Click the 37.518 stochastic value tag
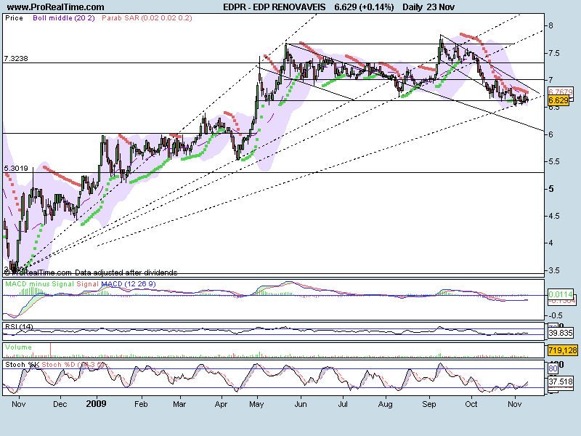Viewport: 581px width, 436px height. (x=561, y=381)
